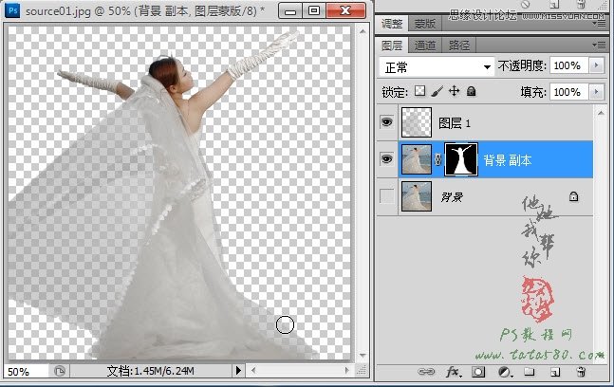Viewport: 614px width, 387px height.
Task: Open blend mode 正常 dropdown
Action: click(x=437, y=67)
